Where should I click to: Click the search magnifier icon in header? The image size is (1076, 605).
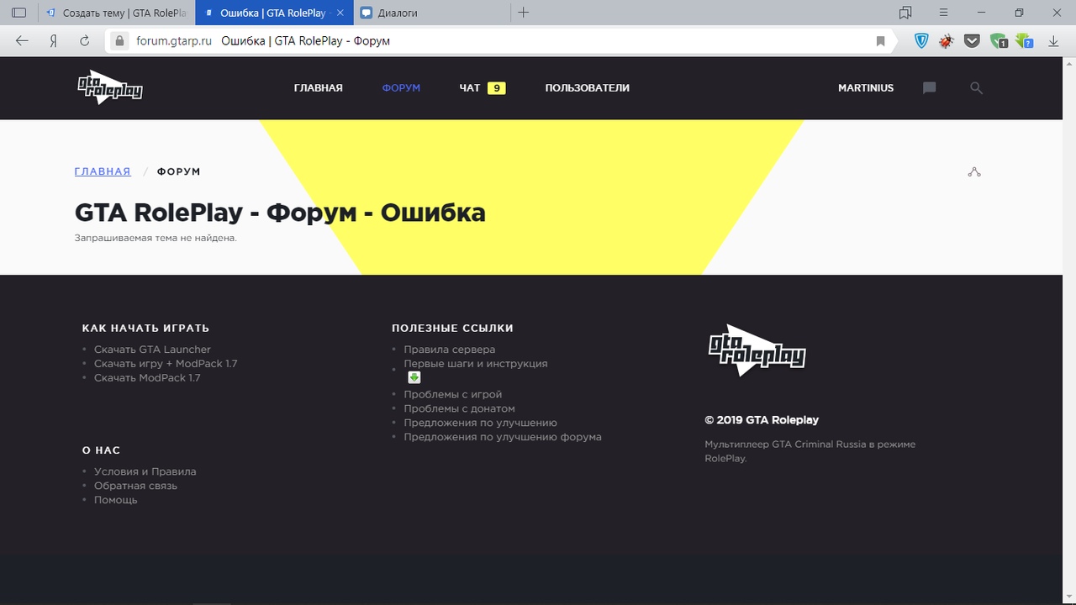976,88
